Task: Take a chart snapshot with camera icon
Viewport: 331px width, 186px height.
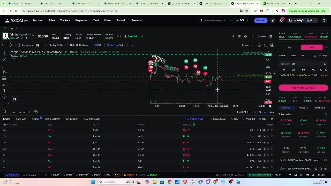Action: click(272, 45)
